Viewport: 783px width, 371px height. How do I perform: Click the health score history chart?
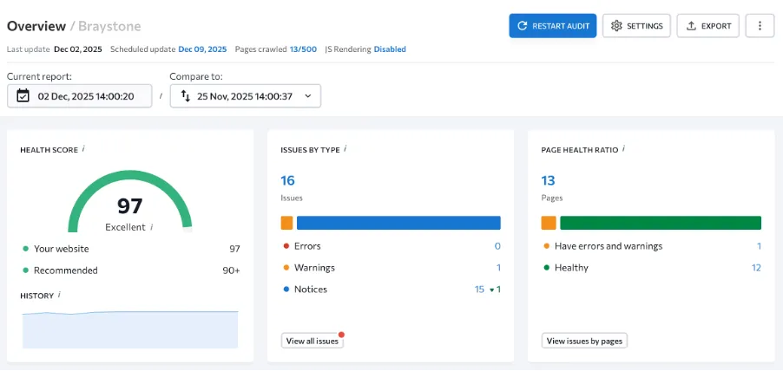point(130,329)
